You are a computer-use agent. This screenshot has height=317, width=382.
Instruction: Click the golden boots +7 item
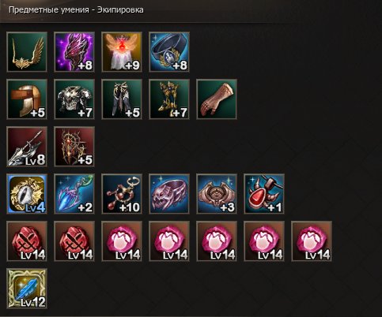[x=169, y=99]
